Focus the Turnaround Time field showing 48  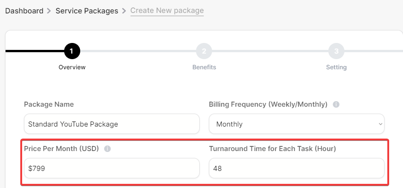(296, 168)
